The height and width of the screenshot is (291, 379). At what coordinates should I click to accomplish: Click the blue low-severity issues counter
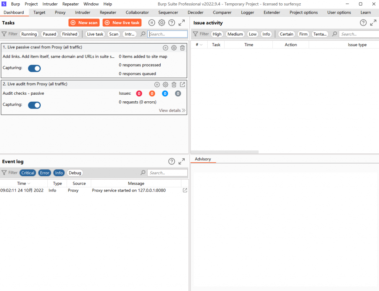point(165,94)
